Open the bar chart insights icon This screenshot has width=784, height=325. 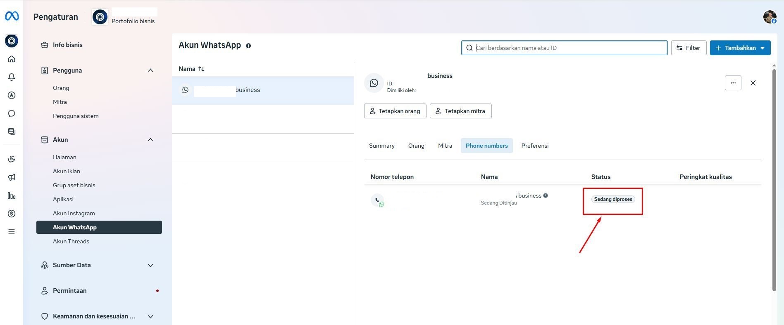tap(12, 195)
